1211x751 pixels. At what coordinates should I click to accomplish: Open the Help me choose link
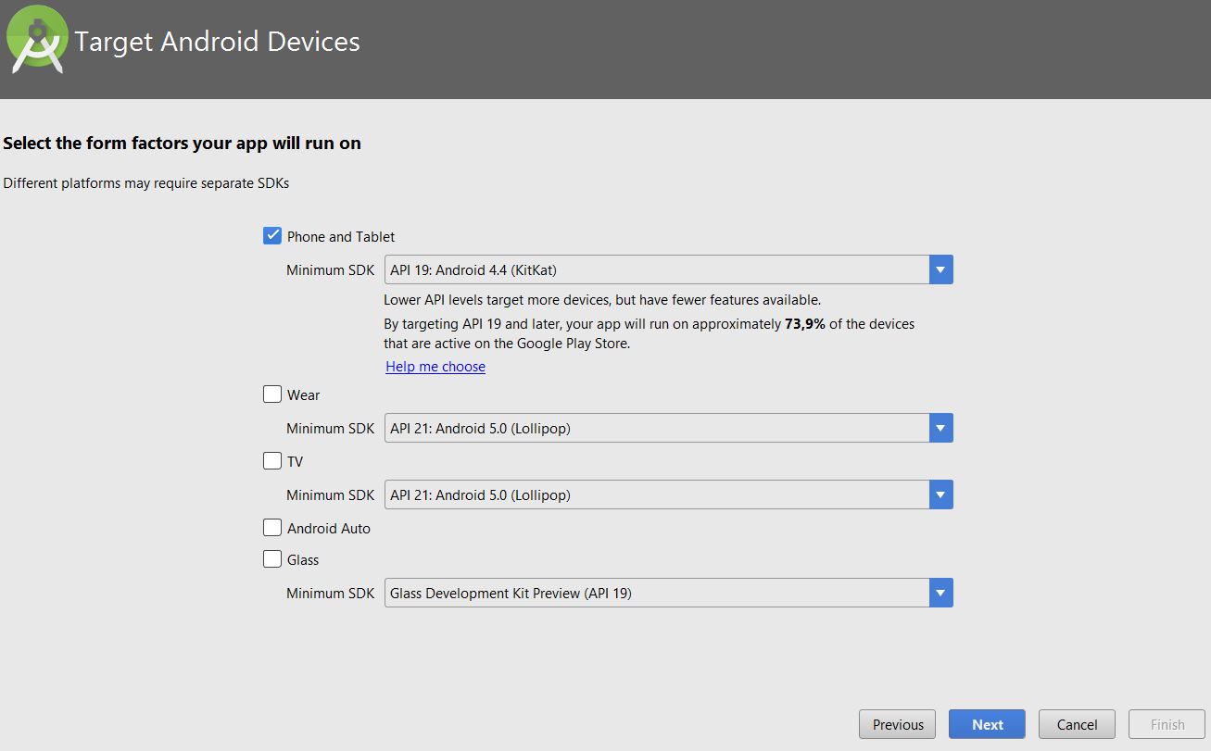(435, 367)
